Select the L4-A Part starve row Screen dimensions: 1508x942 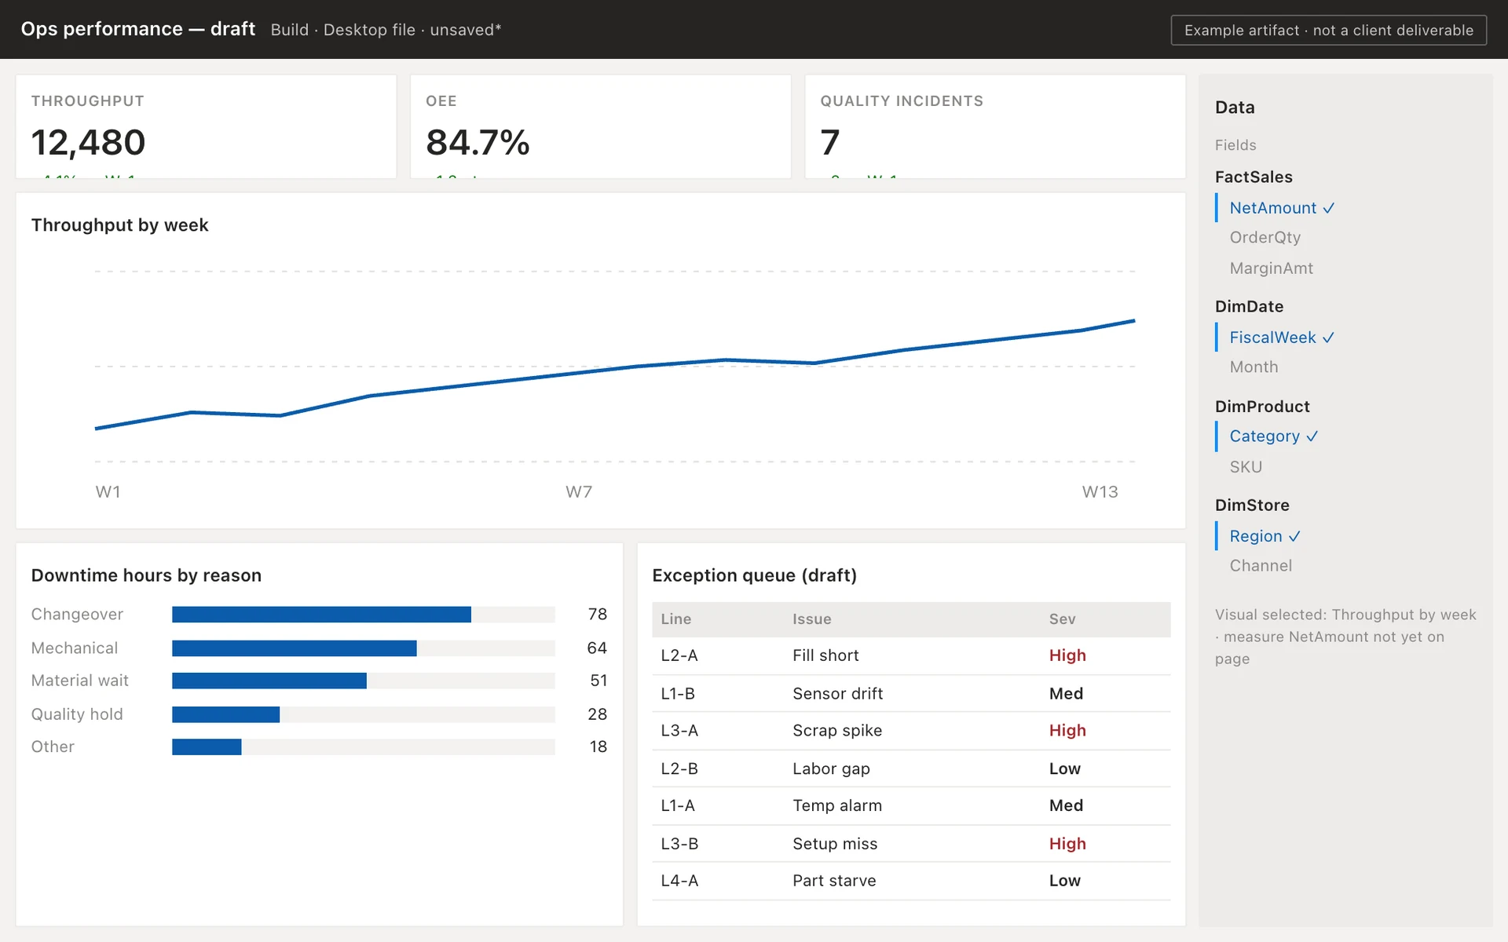(911, 881)
